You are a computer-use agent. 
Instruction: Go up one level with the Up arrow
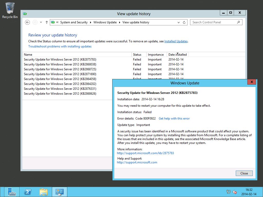click(47, 22)
